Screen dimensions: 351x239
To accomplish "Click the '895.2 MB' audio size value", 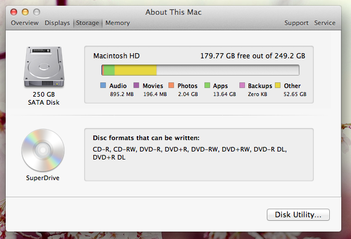I will (x=122, y=94).
